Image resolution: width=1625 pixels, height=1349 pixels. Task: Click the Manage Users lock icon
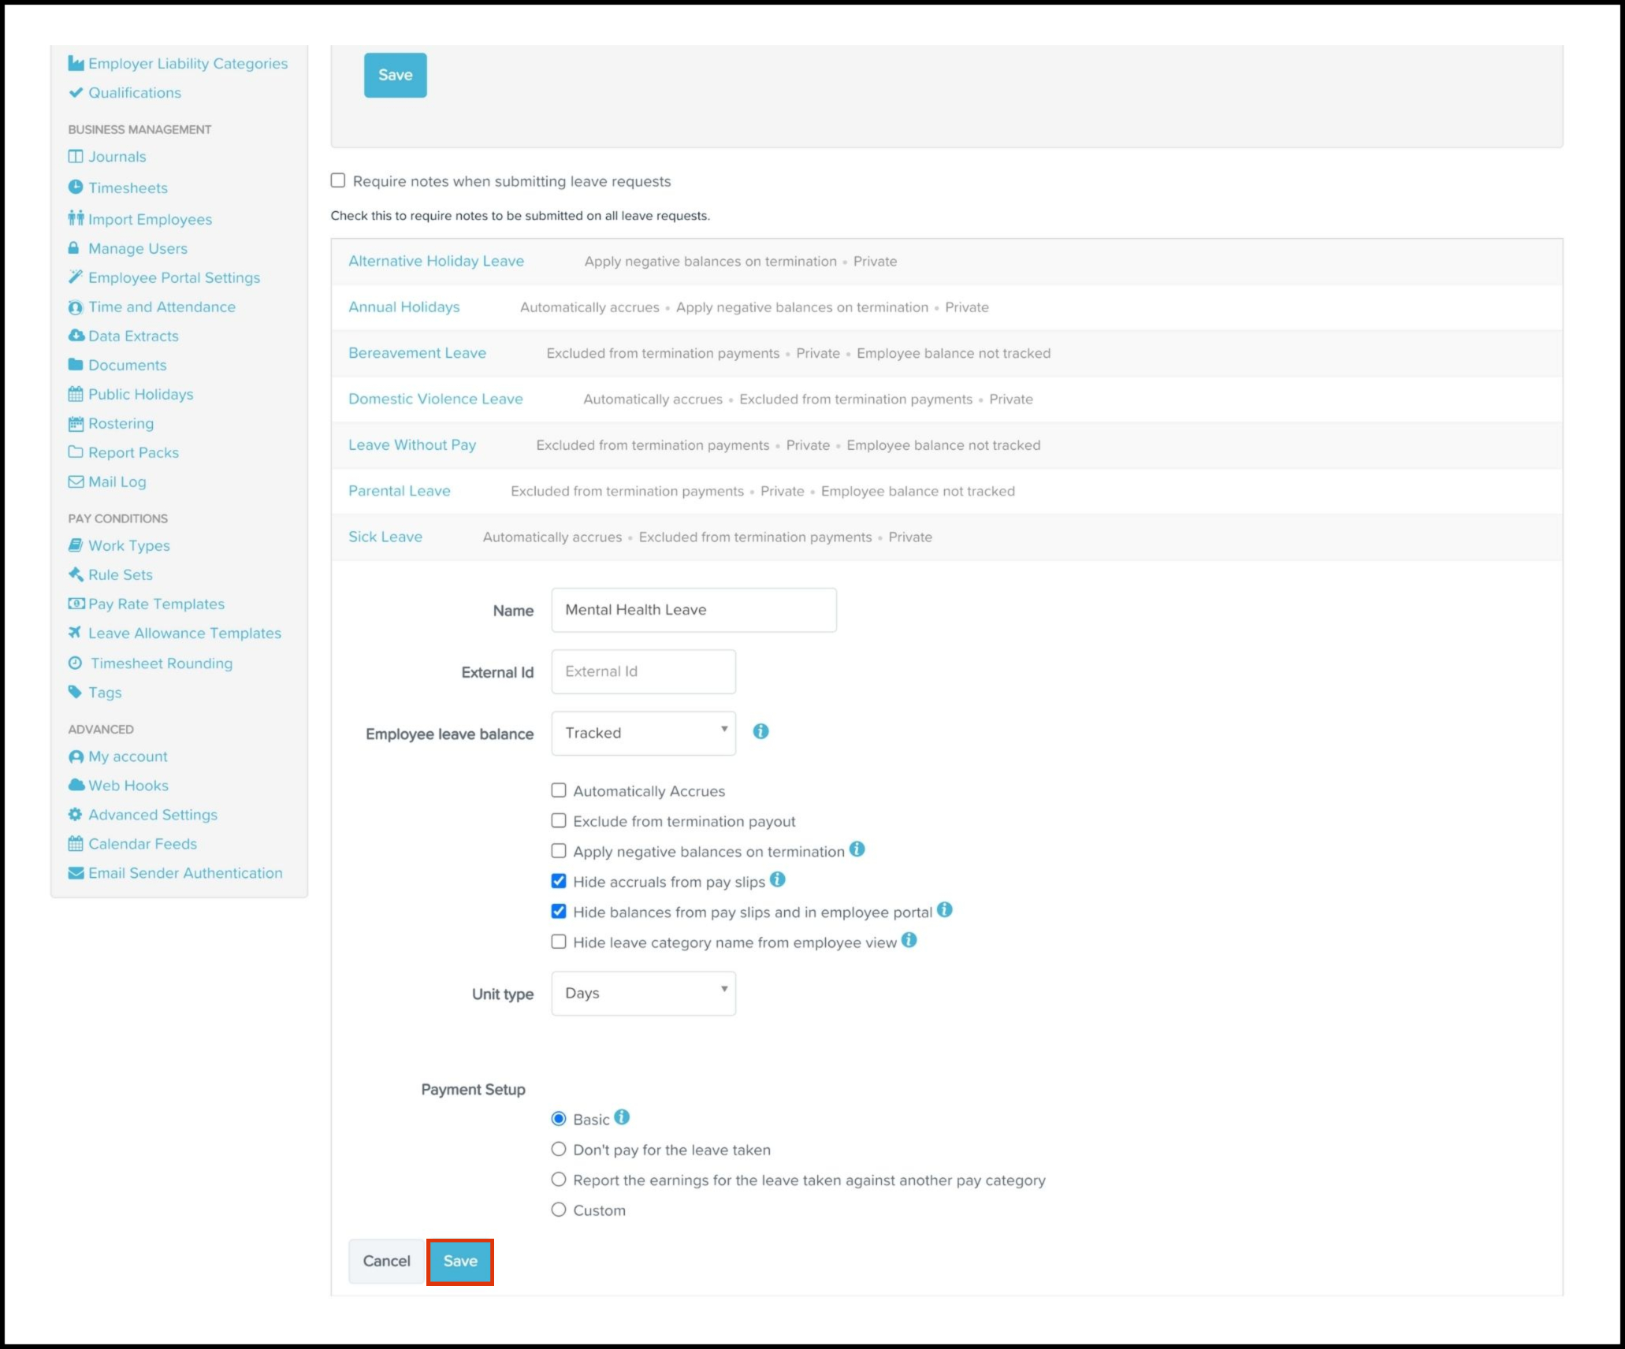74,248
